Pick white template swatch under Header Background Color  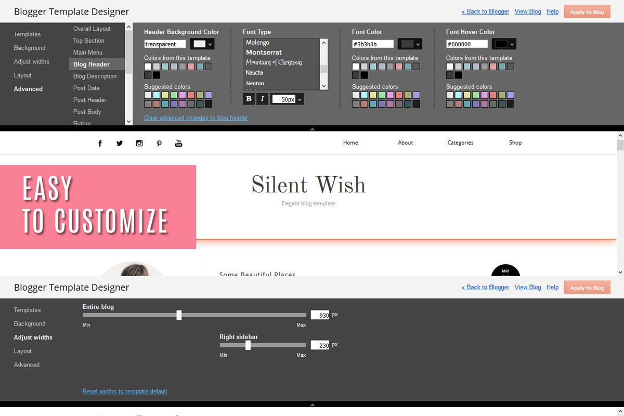tap(148, 67)
